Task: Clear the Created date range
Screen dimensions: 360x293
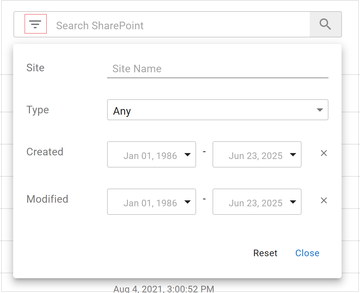Action: click(x=324, y=153)
